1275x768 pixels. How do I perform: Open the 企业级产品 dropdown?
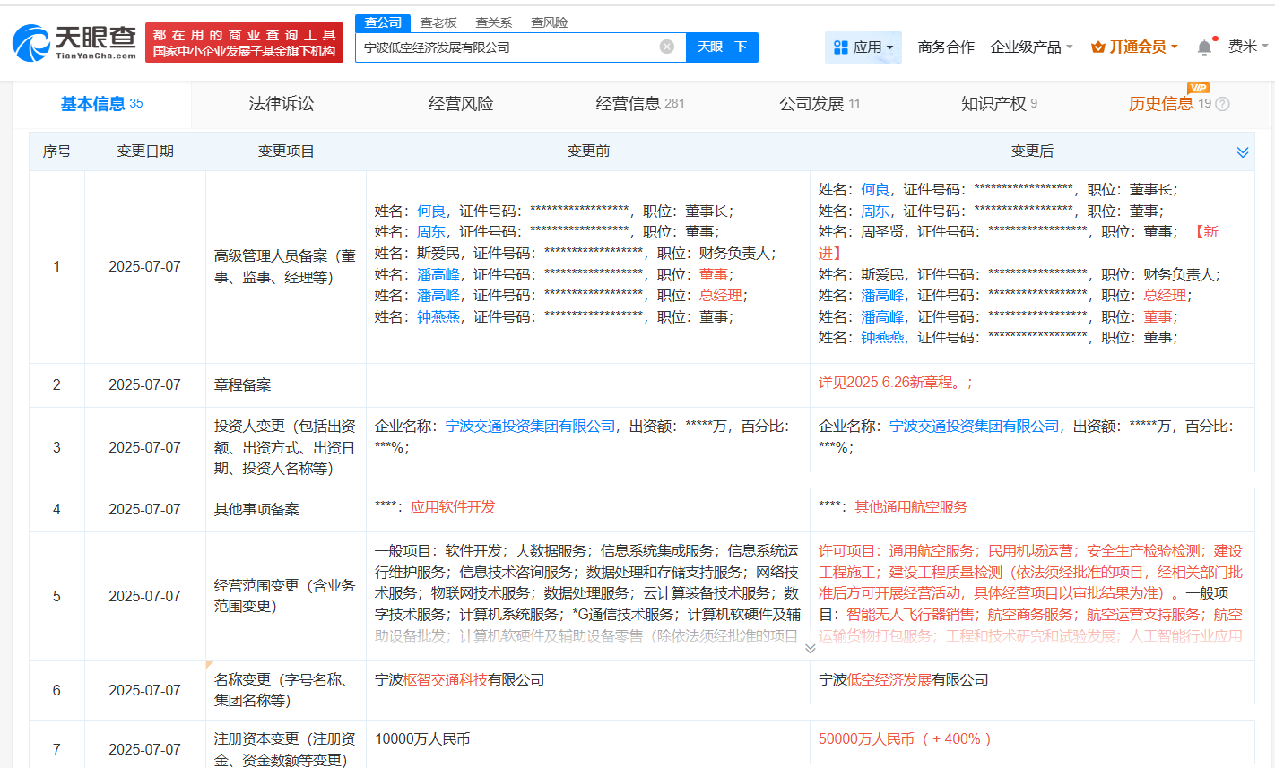(x=1031, y=47)
